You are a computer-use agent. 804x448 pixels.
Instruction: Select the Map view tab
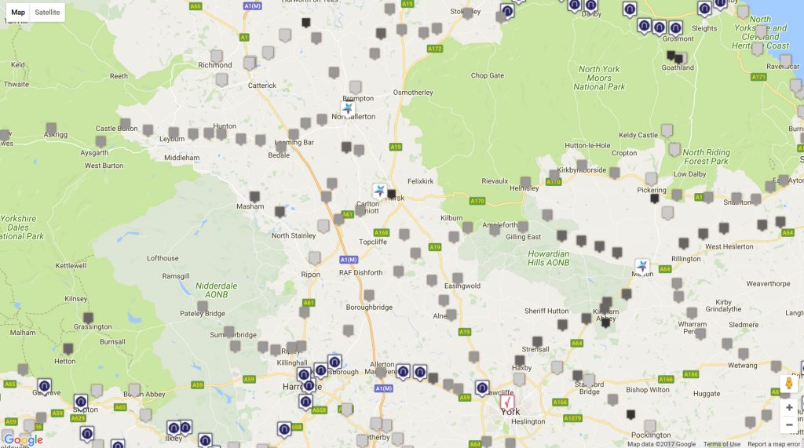(18, 13)
